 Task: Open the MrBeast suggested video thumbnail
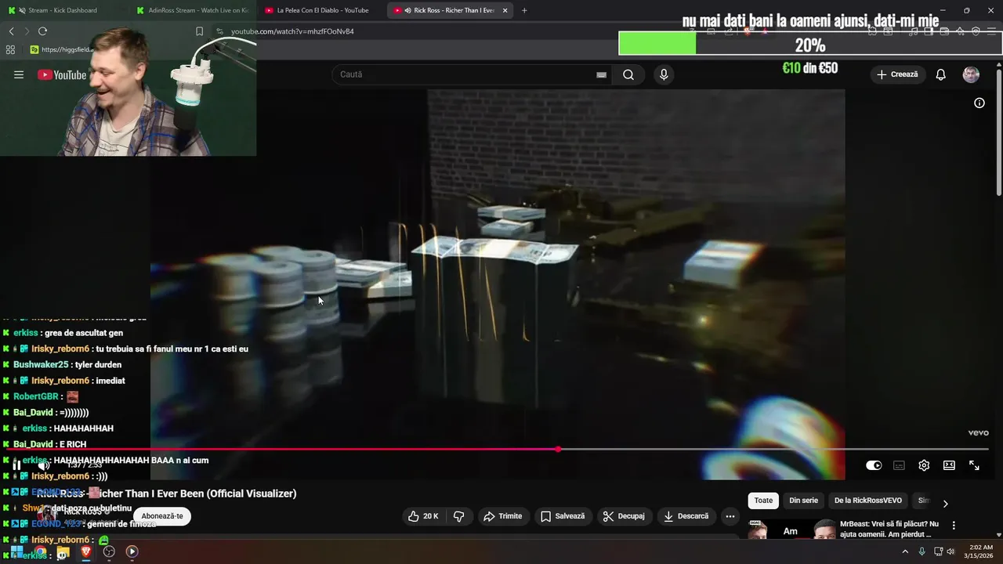pos(791,530)
